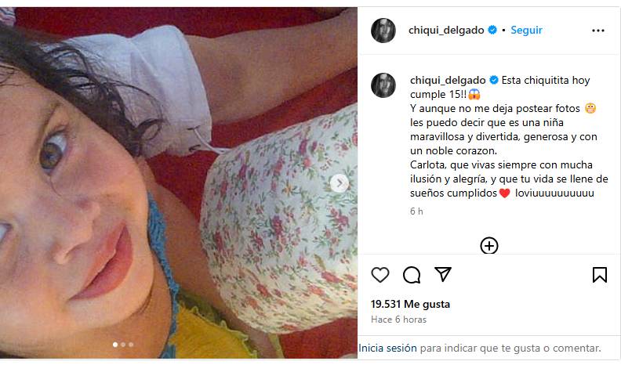This screenshot has width=621, height=372.
Task: Open chiqui_delgado profile from header username
Action: [446, 30]
